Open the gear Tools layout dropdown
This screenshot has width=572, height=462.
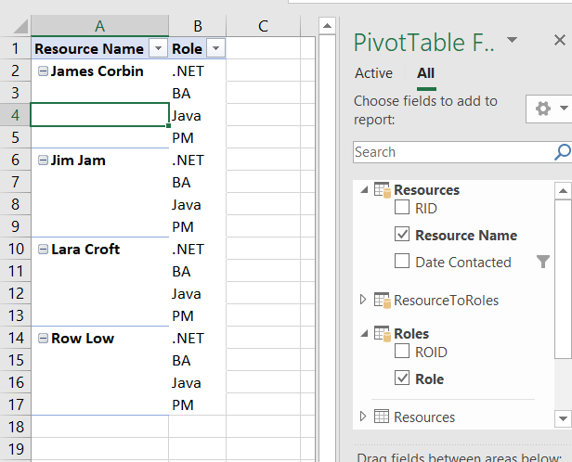[552, 109]
